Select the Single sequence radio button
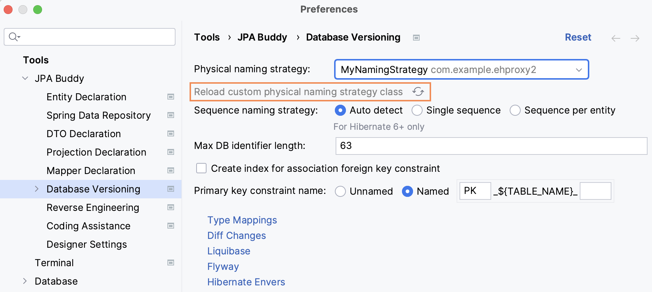The image size is (652, 292). click(417, 110)
